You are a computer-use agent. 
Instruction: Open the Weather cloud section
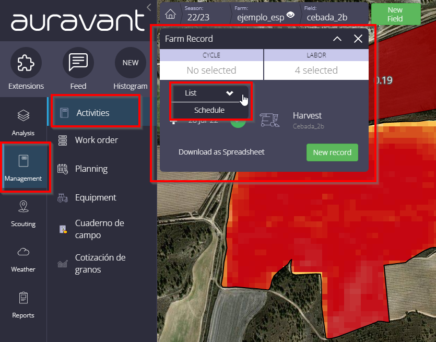23,259
